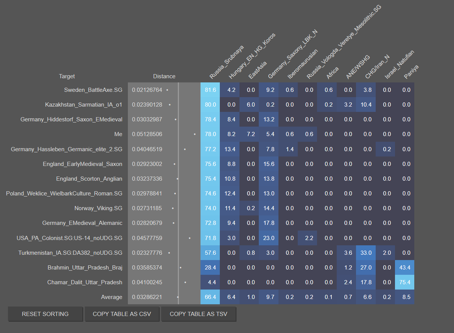454x333 pixels.
Task: Click the 75.4 Paniya cell for Chamar_Dalit
Action: coord(405,282)
